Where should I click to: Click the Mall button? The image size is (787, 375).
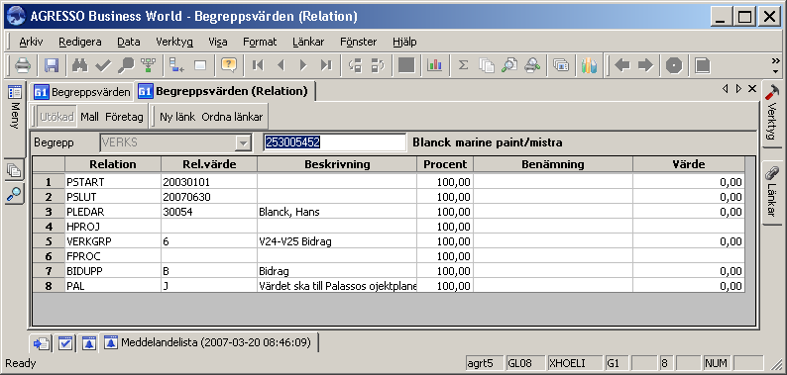point(90,117)
